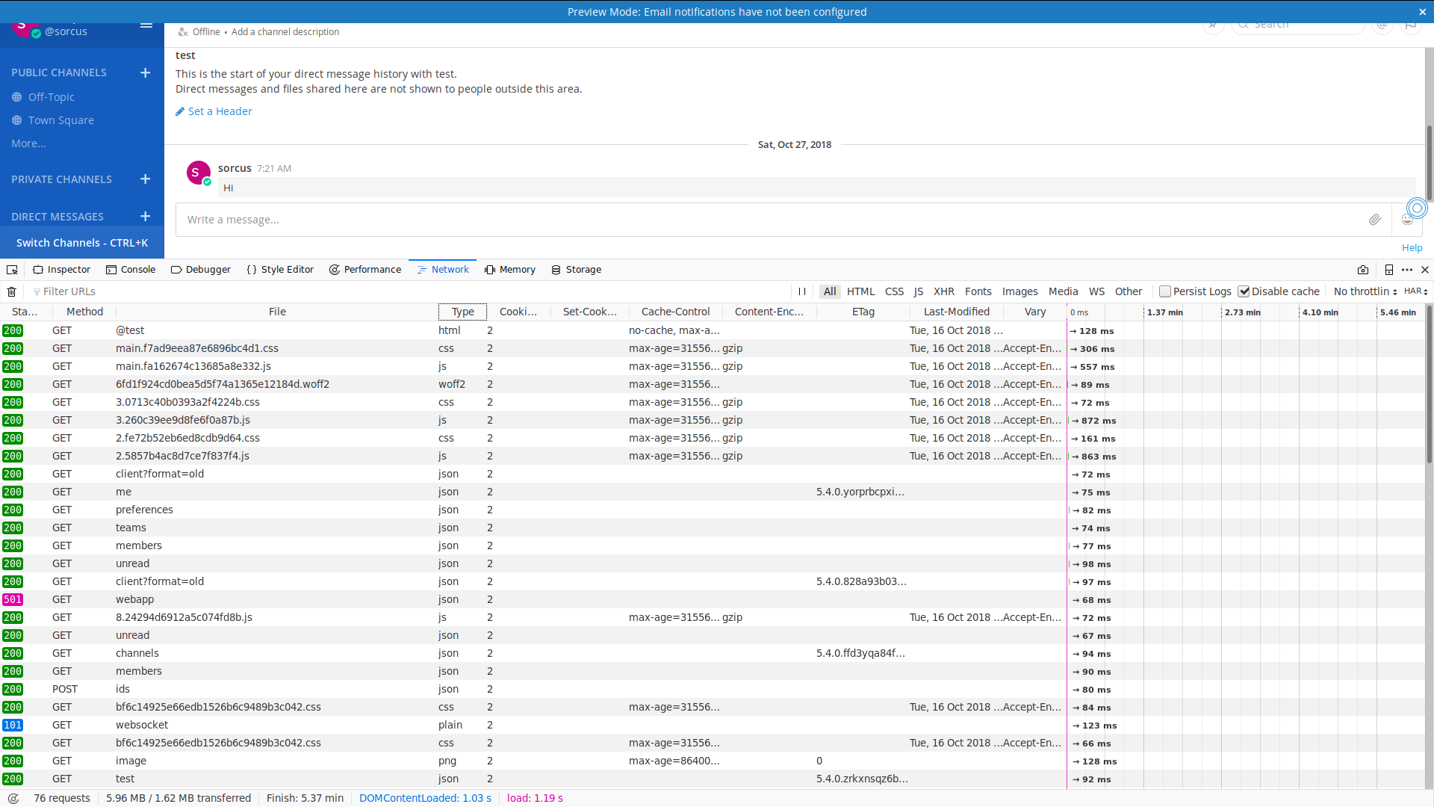Image resolution: width=1434 pixels, height=807 pixels.
Task: Switch to the Console tab
Action: (x=131, y=270)
